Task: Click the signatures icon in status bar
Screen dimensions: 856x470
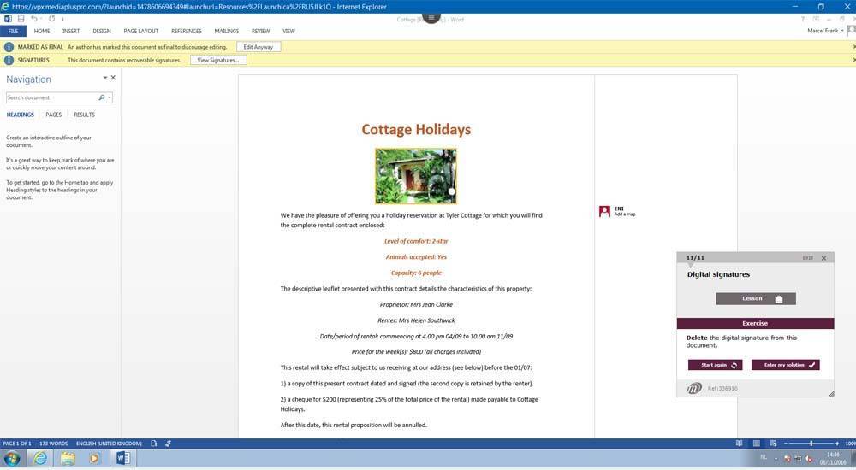Action: tap(169, 444)
